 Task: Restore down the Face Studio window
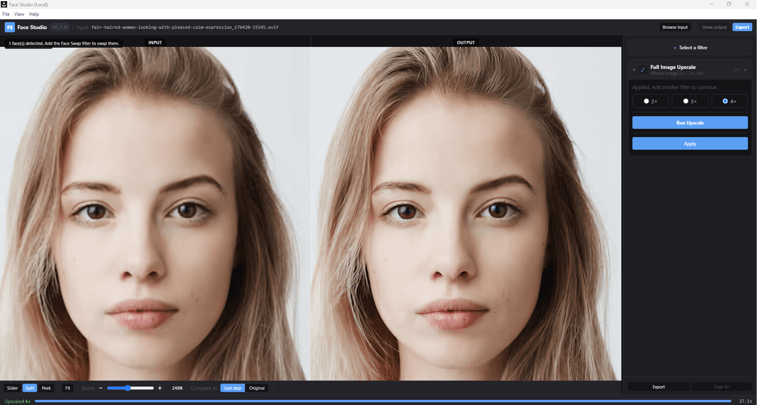[729, 4]
